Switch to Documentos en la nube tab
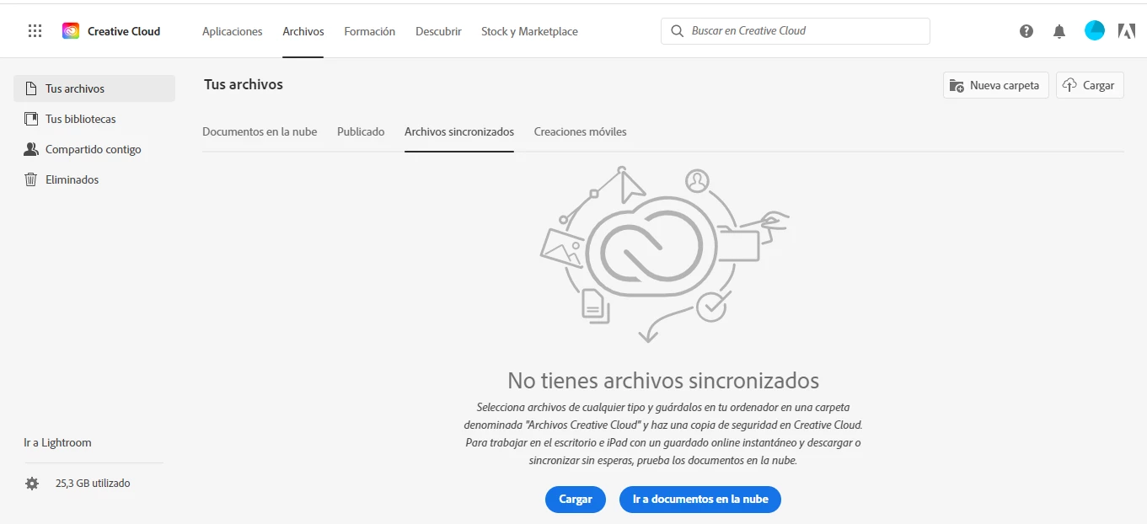 [x=260, y=131]
